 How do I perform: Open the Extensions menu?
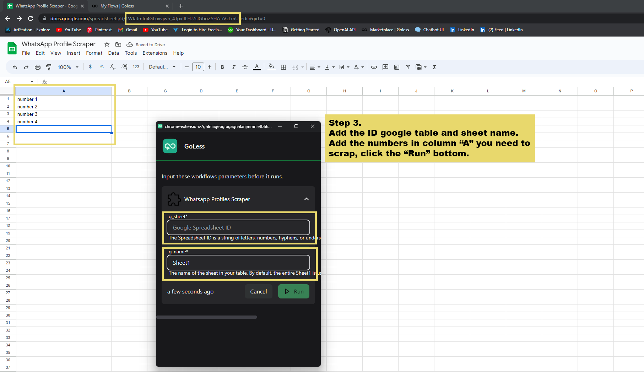coord(155,53)
